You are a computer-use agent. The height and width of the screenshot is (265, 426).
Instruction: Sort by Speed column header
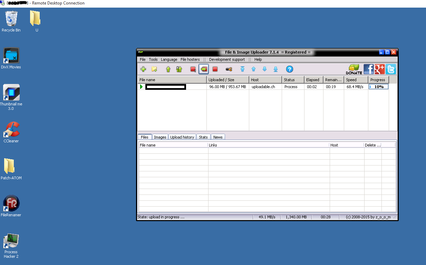[356, 80]
